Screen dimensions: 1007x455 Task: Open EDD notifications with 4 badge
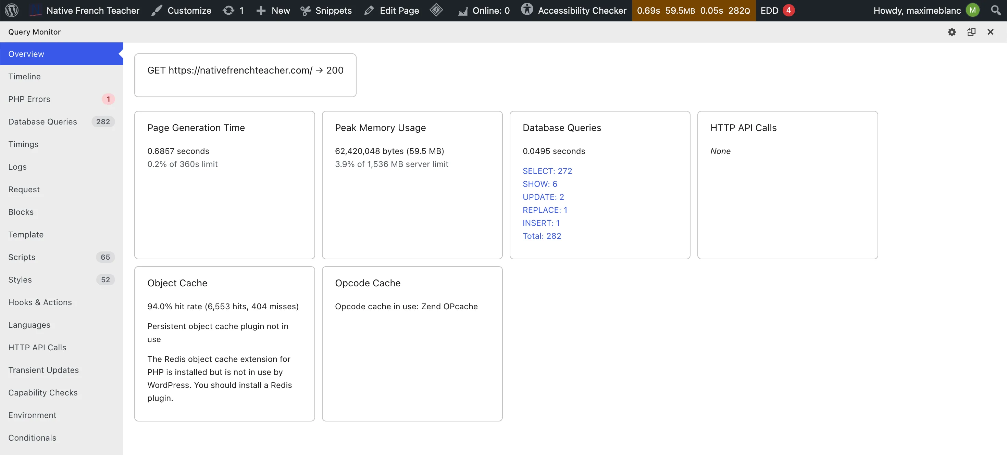(x=777, y=11)
